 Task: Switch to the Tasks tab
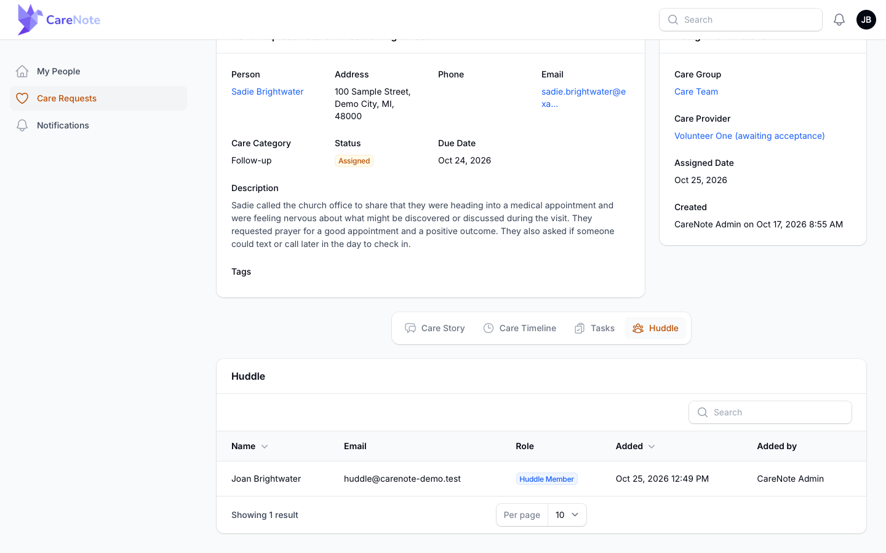594,328
